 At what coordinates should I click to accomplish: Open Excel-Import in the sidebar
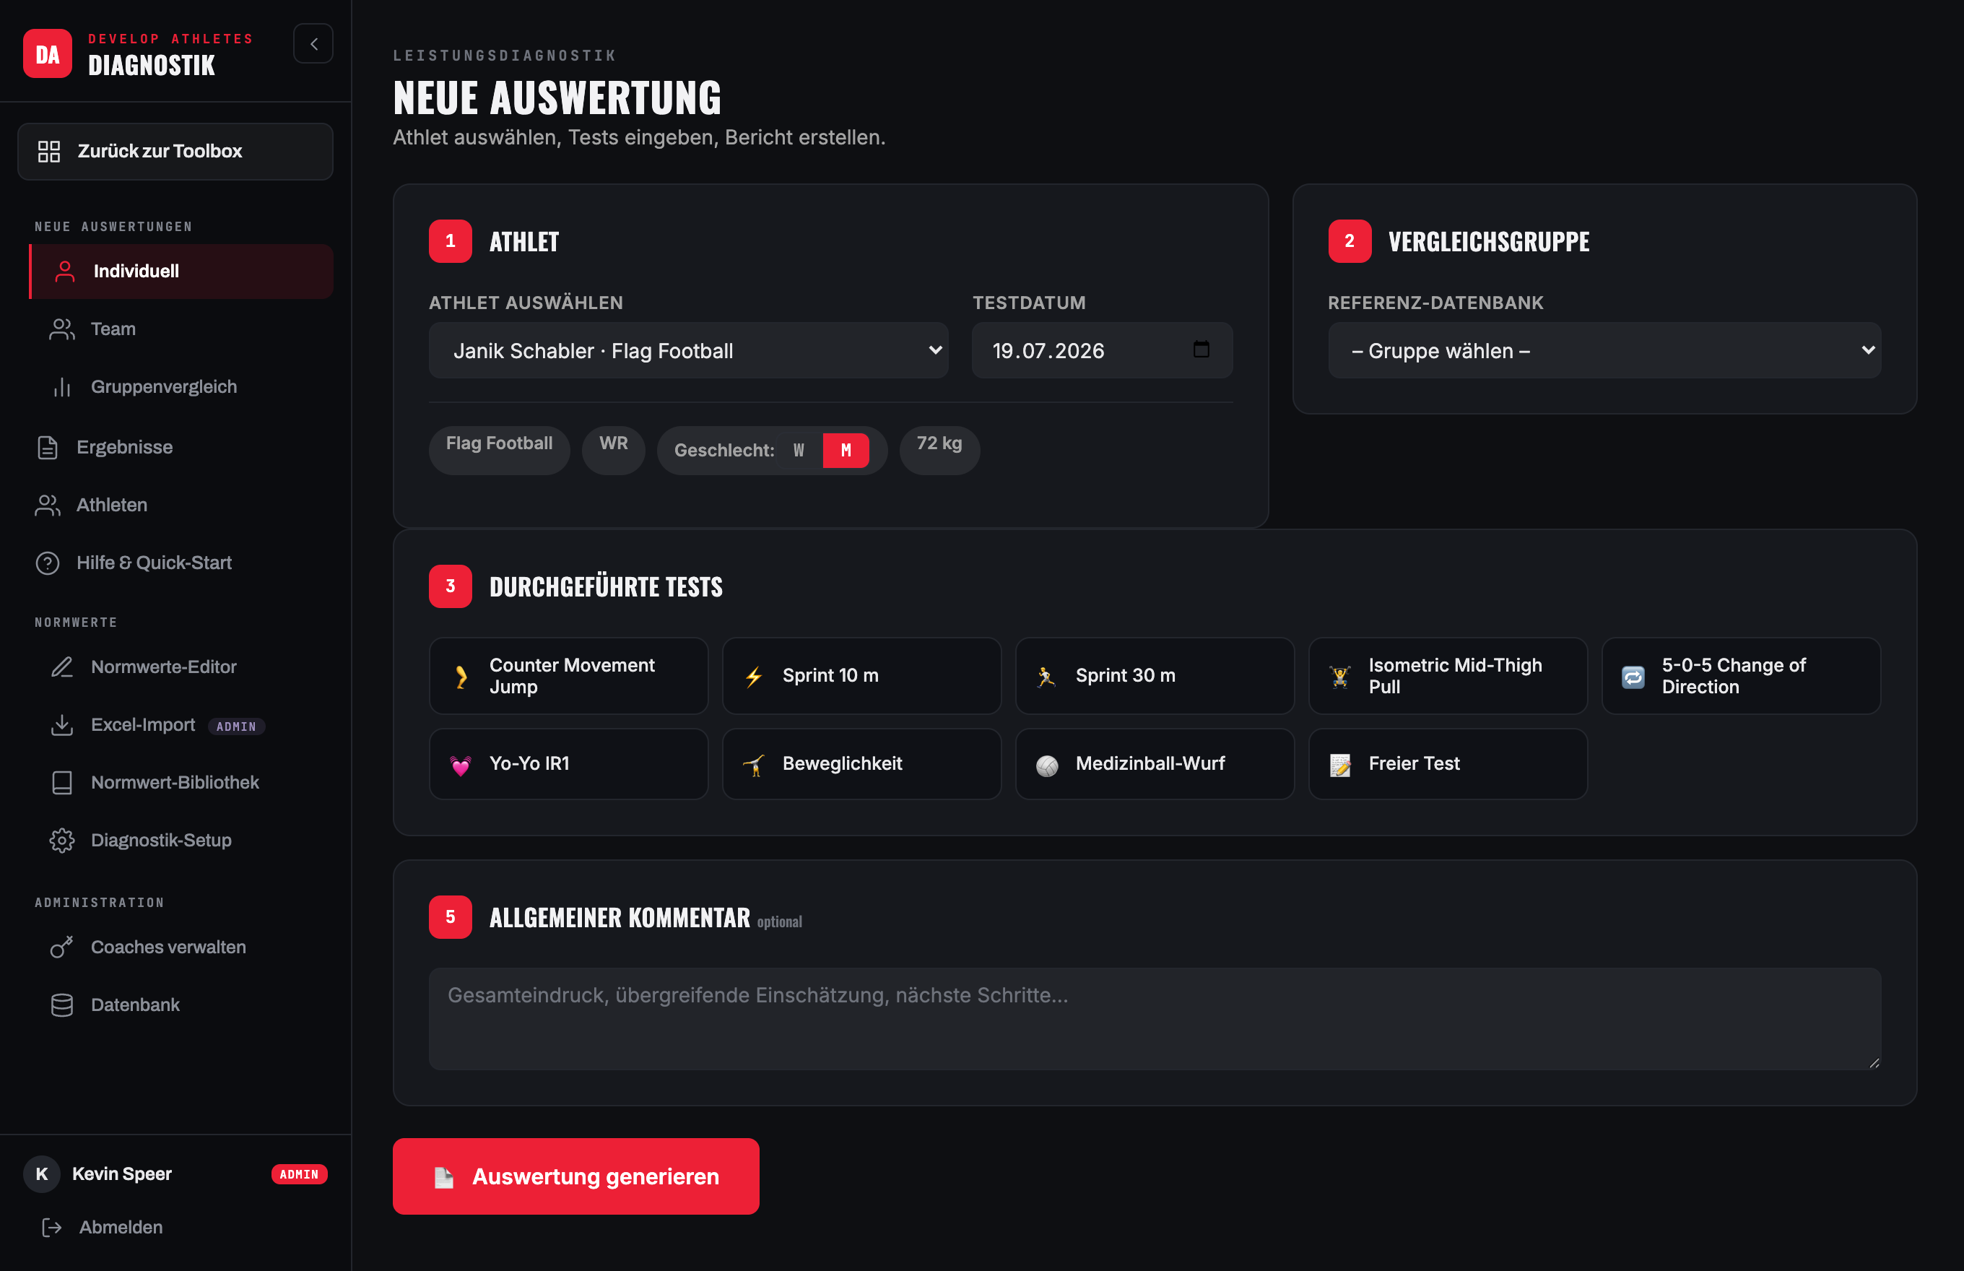click(x=181, y=724)
